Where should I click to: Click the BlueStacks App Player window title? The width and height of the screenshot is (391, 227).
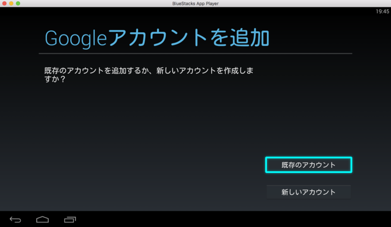click(195, 3)
